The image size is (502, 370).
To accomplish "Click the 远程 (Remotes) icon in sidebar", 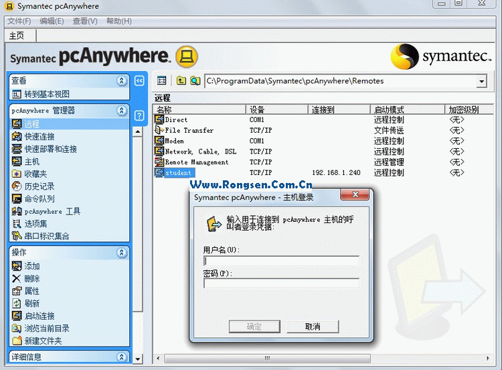I will [x=17, y=124].
